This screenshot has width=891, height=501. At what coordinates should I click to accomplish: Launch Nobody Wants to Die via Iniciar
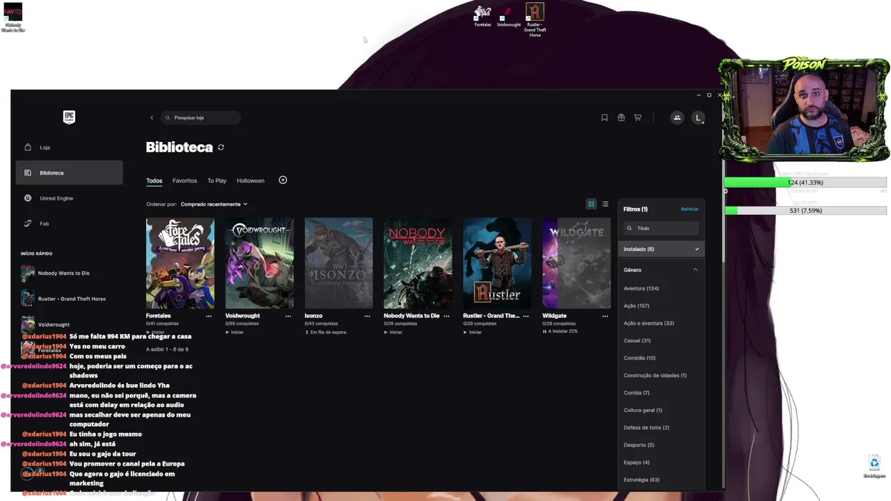tap(393, 332)
